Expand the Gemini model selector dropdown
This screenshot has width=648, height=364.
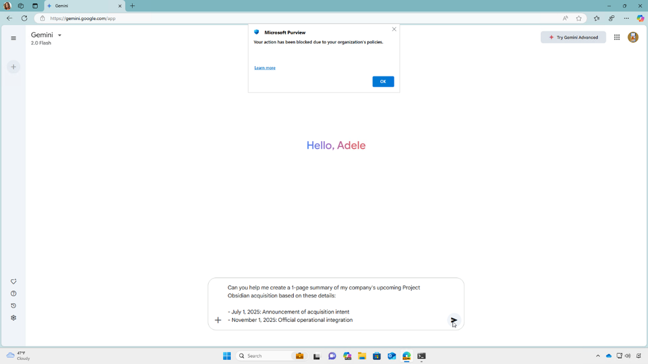pos(60,35)
